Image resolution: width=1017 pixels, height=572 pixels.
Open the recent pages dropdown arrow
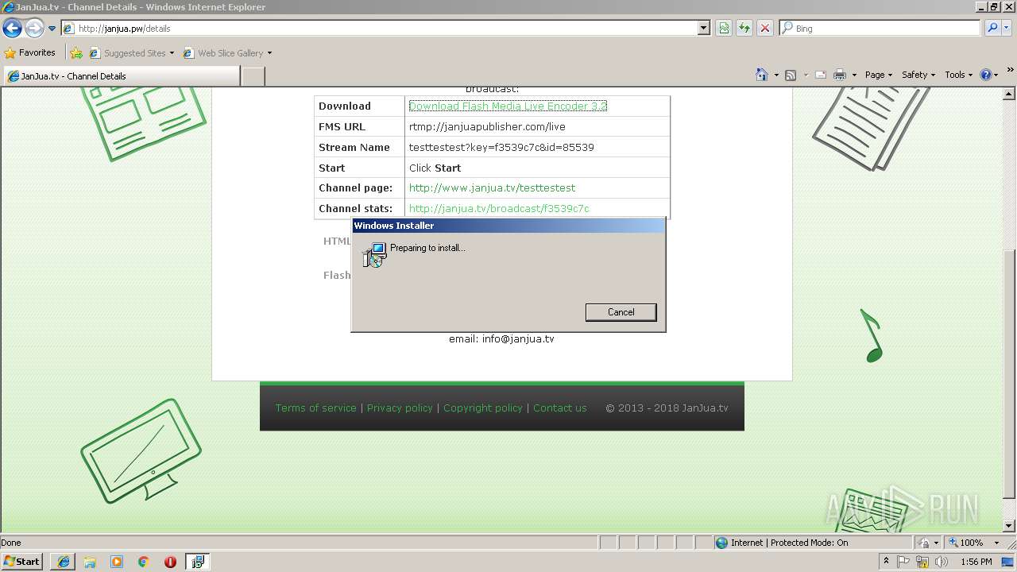pyautogui.click(x=52, y=29)
